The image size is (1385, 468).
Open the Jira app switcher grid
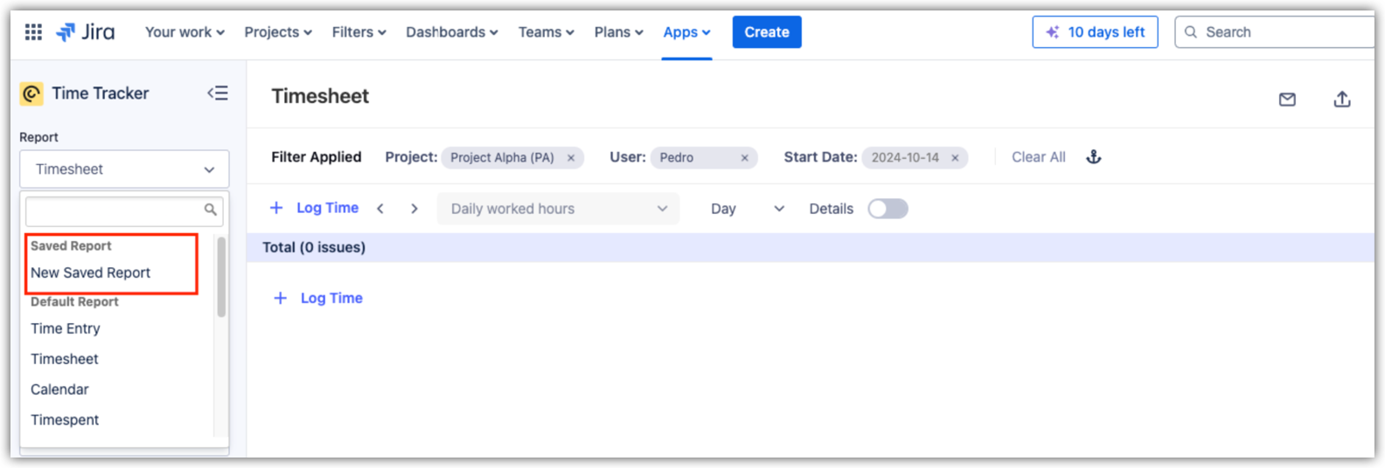33,32
